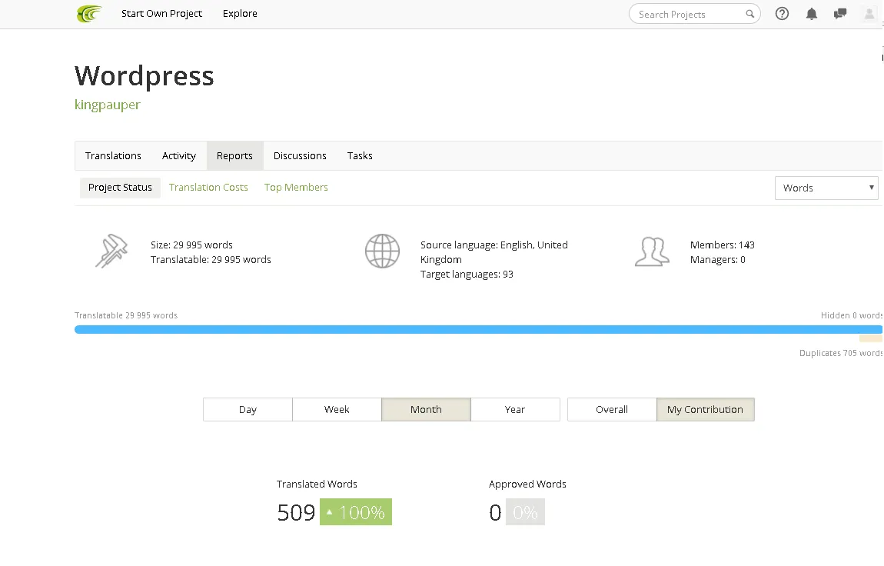Click the caliper size icon
This screenshot has width=884, height=566.
[x=111, y=251]
